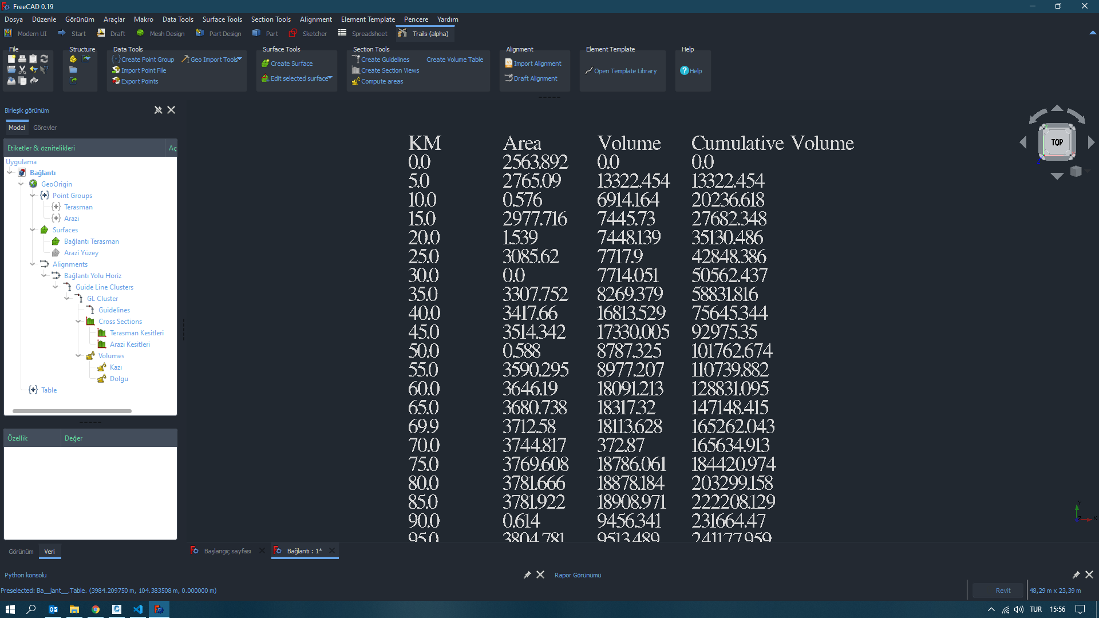Image resolution: width=1099 pixels, height=618 pixels.
Task: Click the Refresh icon in the File panel
Action: pyautogui.click(x=44, y=59)
